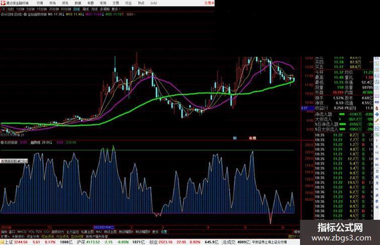Select the 月线 period tab
This screenshot has width=380, height=245.
[94, 9]
